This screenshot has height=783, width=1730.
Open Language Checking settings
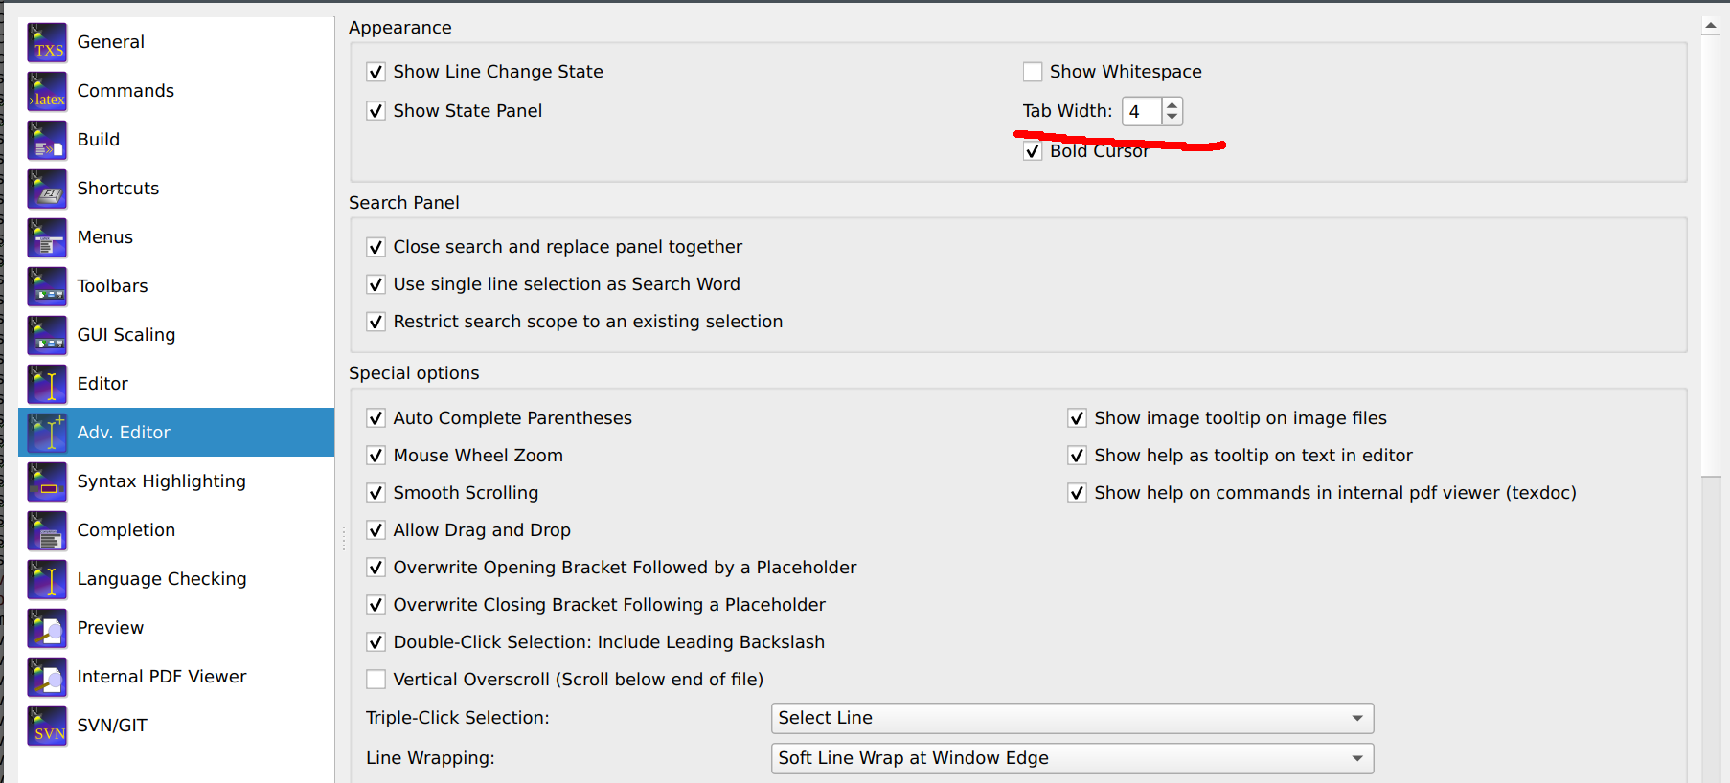(161, 579)
